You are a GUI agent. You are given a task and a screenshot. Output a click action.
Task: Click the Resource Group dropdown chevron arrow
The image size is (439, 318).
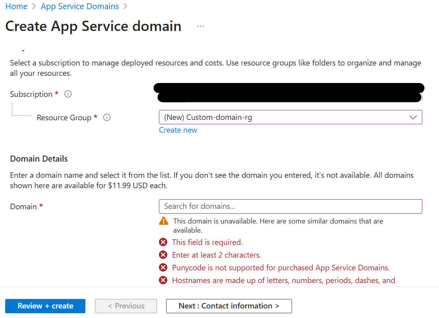(x=413, y=118)
